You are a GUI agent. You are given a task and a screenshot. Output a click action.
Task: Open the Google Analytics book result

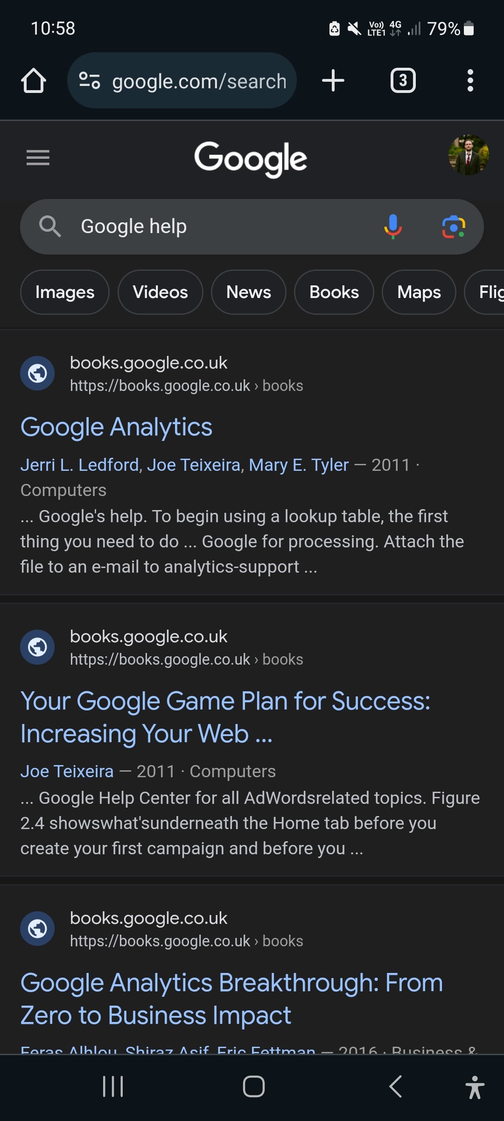click(x=117, y=427)
